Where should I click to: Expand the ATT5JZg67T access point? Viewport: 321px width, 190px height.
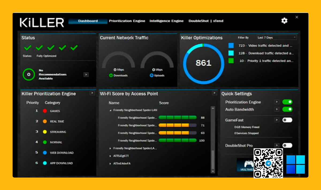110,156
